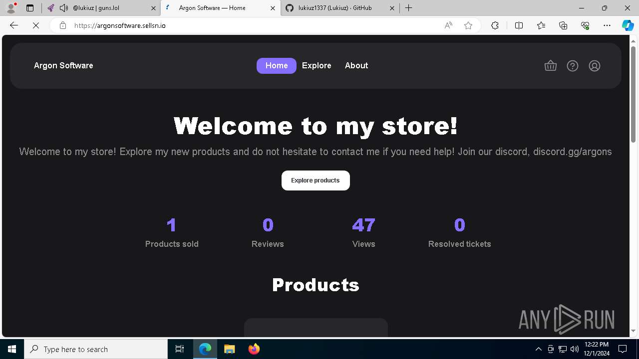Image resolution: width=639 pixels, height=359 pixels.
Task: Click scrollbar down arrow
Action: pyautogui.click(x=634, y=331)
